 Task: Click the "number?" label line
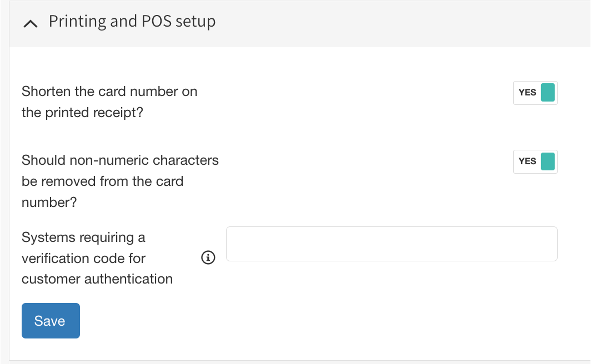click(49, 203)
